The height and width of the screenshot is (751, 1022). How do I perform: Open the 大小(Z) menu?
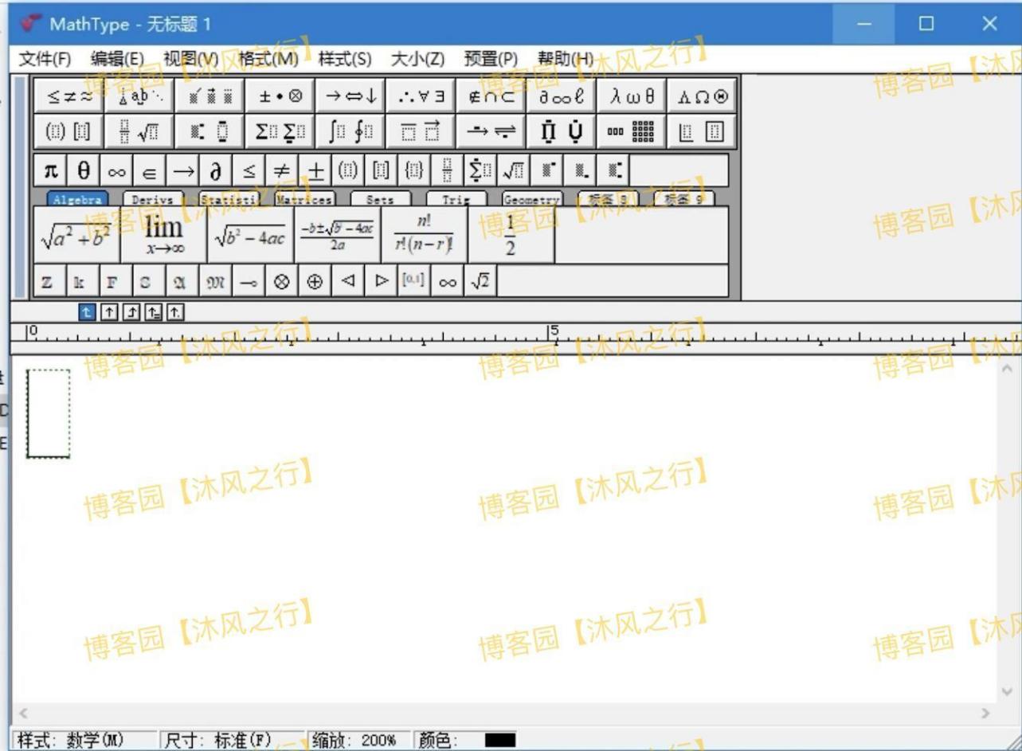[417, 59]
